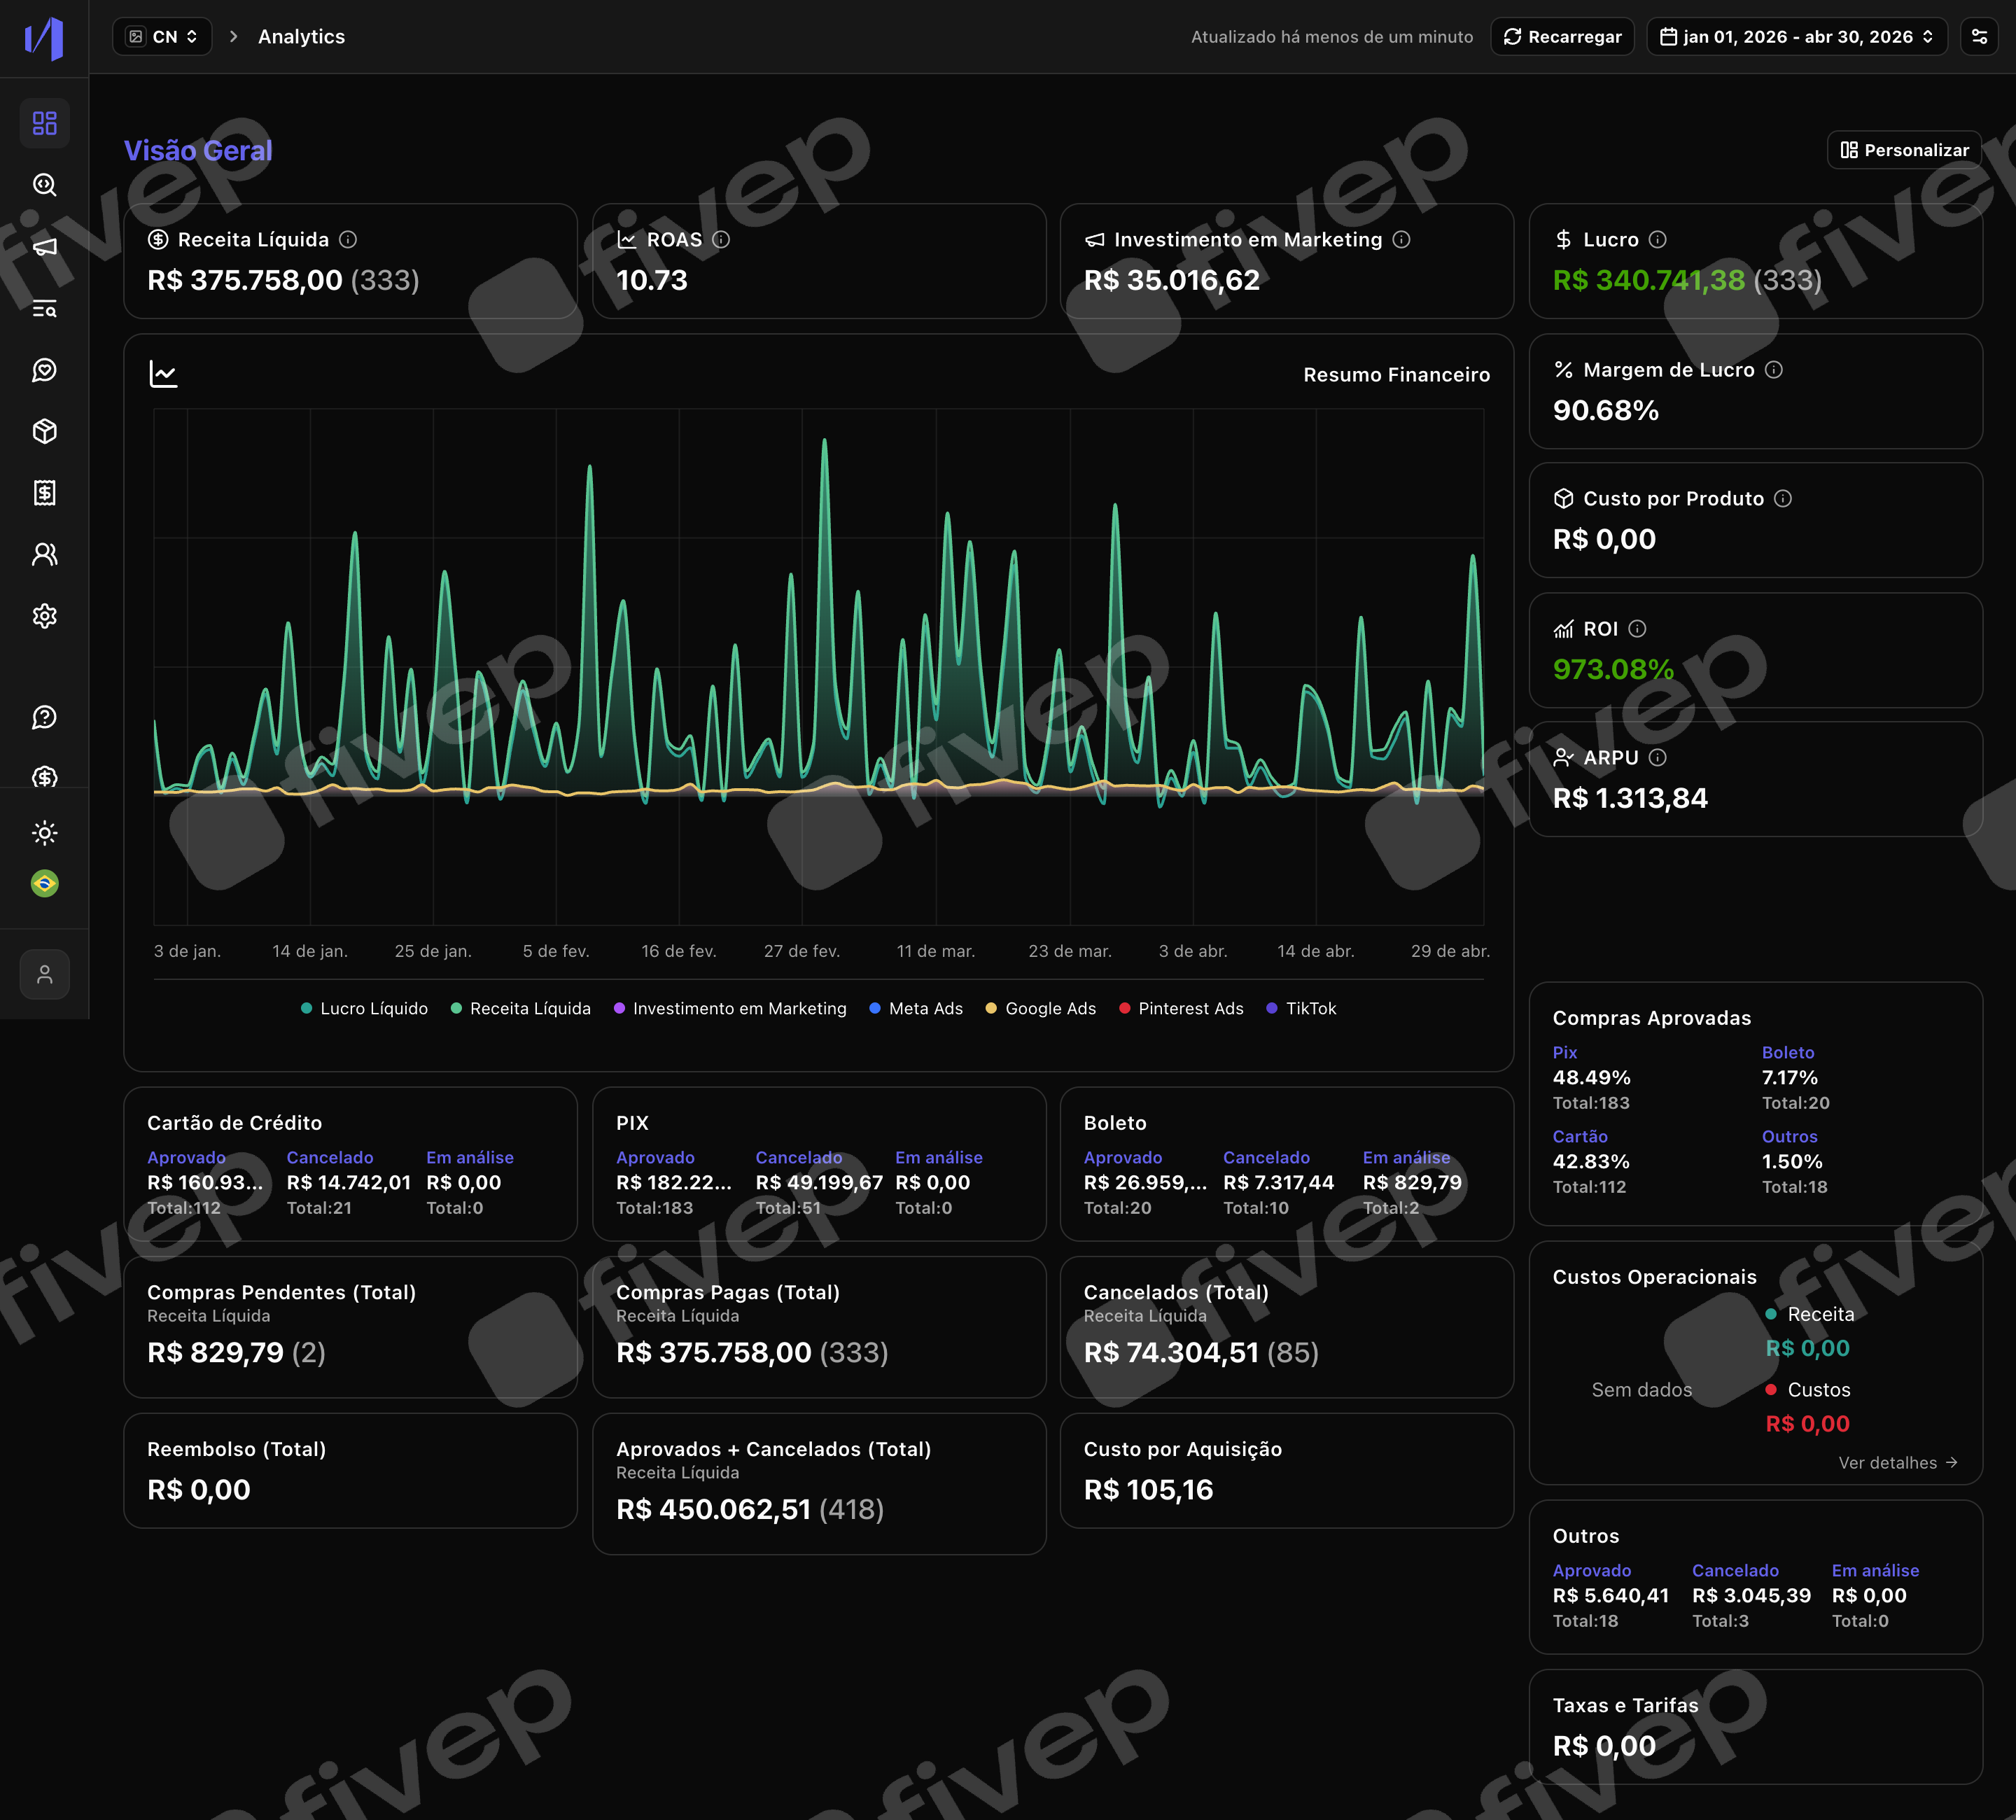Image resolution: width=2016 pixels, height=1820 pixels.
Task: Click the R$ 829,79 pending purchases value
Action: coord(215,1353)
